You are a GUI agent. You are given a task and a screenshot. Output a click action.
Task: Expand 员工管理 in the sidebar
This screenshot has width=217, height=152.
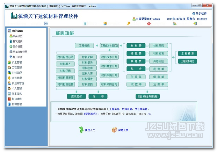[15, 62]
